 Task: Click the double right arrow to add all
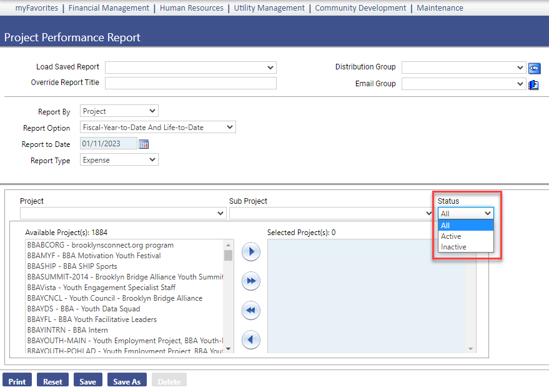pos(250,281)
